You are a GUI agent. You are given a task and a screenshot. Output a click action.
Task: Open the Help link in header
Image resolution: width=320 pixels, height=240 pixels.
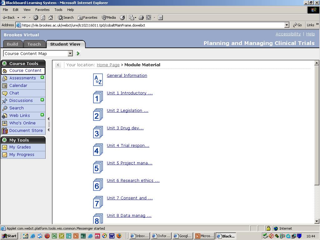(310, 34)
